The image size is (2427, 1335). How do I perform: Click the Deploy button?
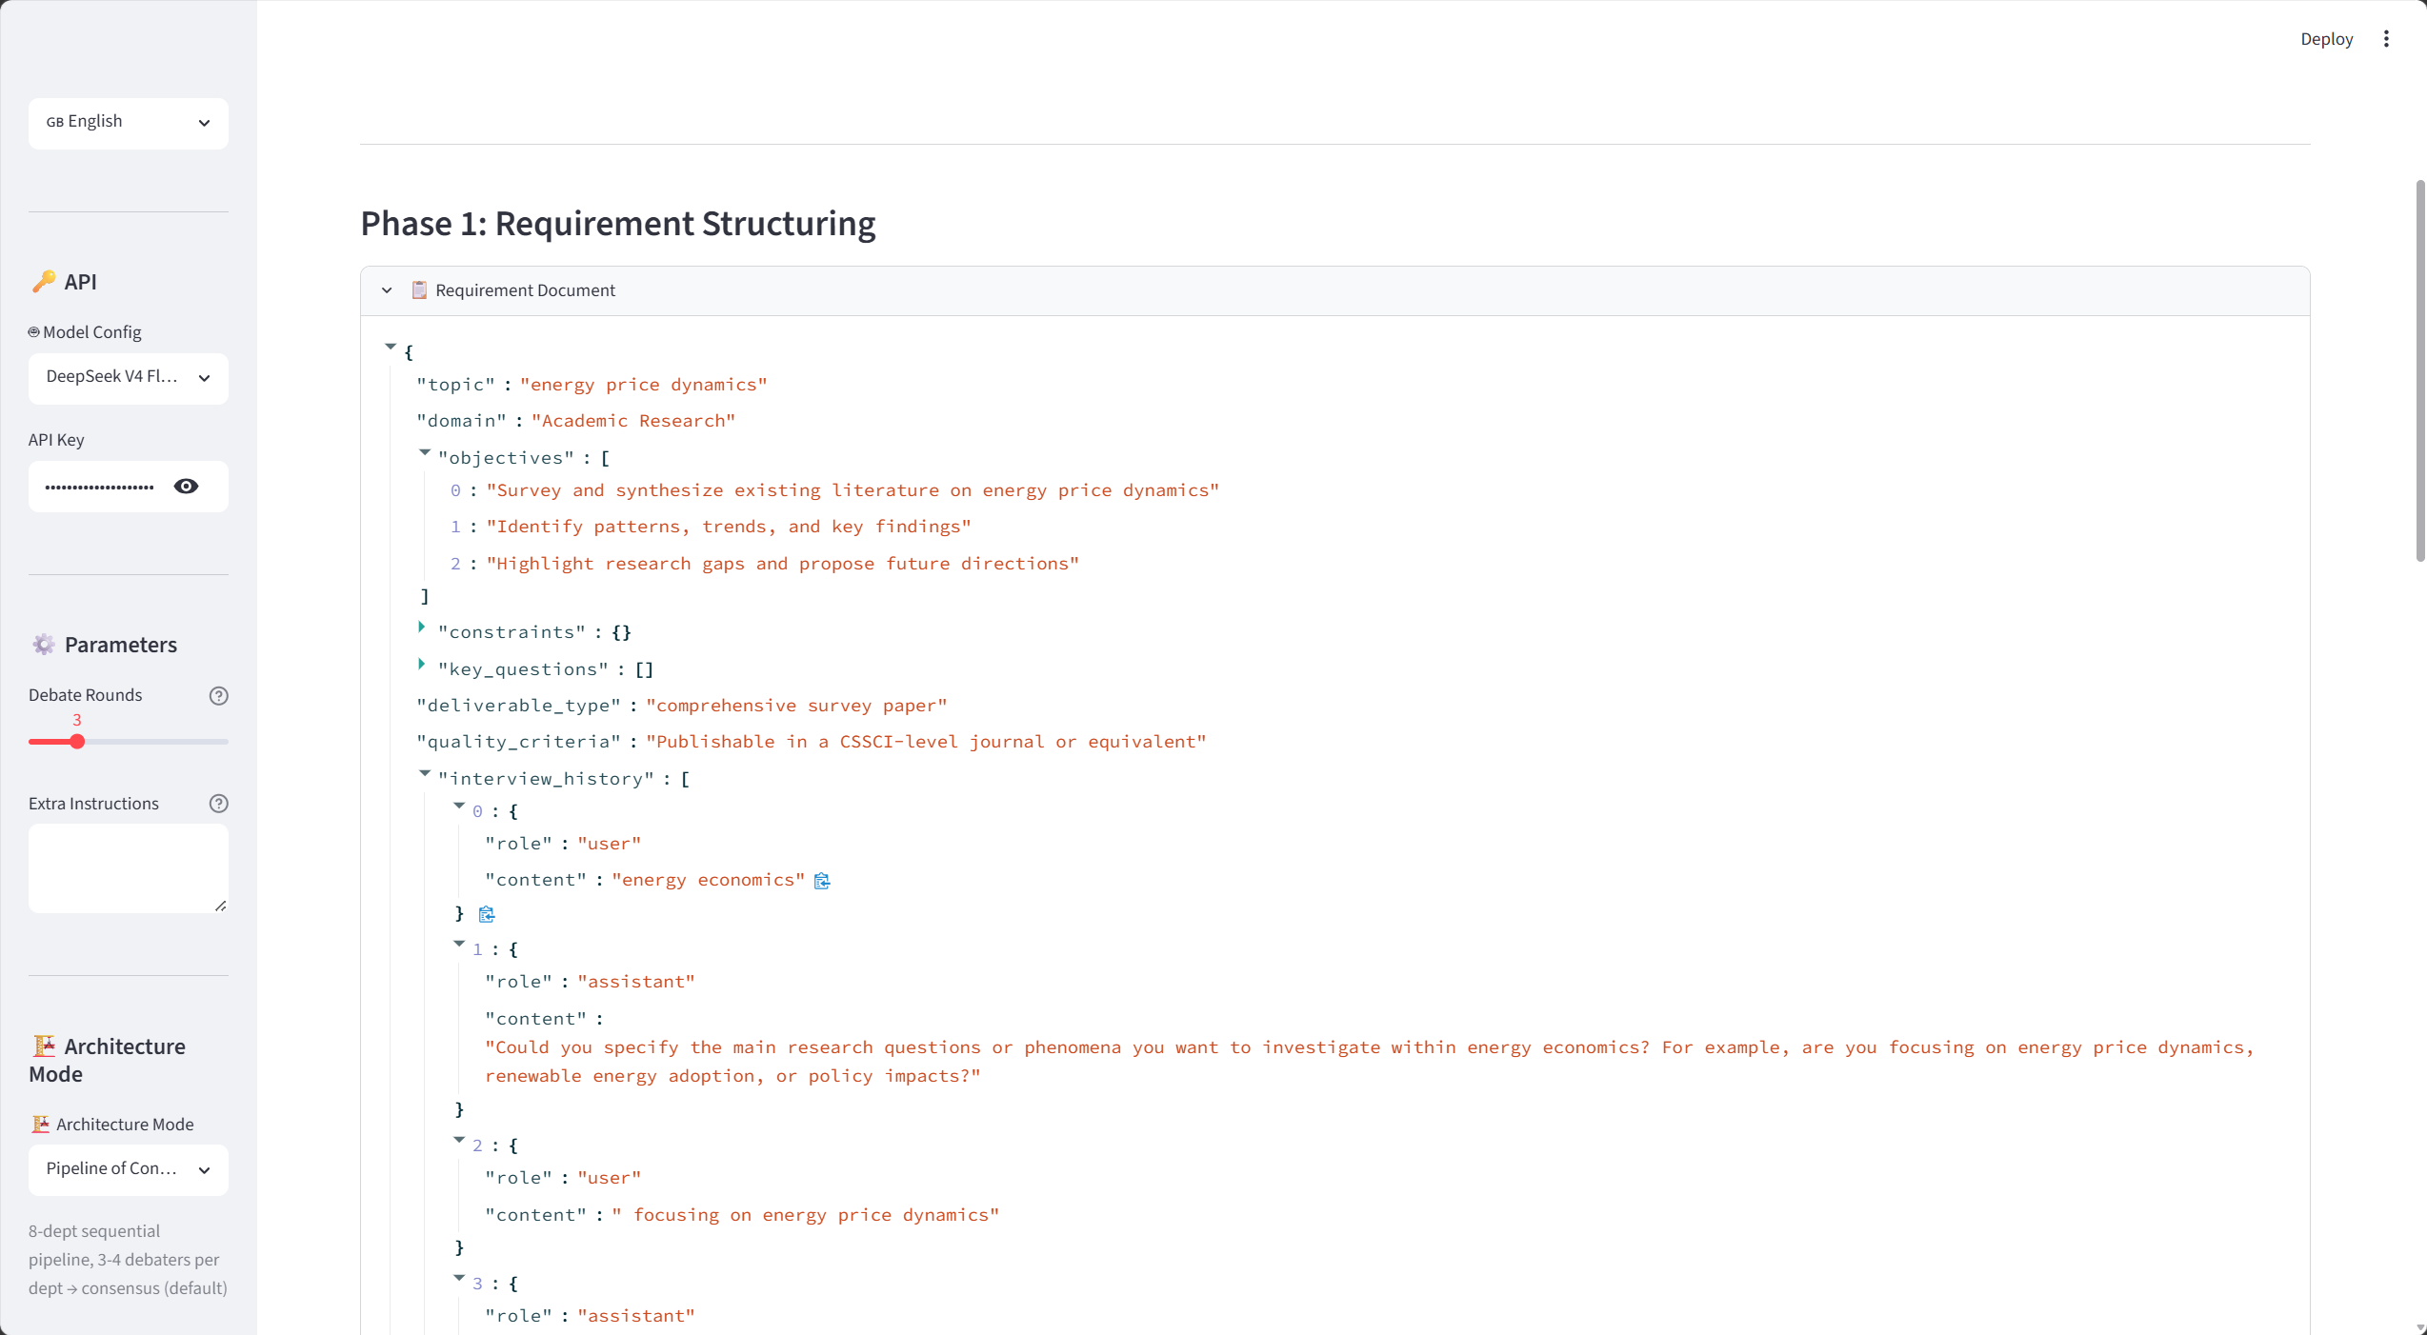pyautogui.click(x=2326, y=39)
